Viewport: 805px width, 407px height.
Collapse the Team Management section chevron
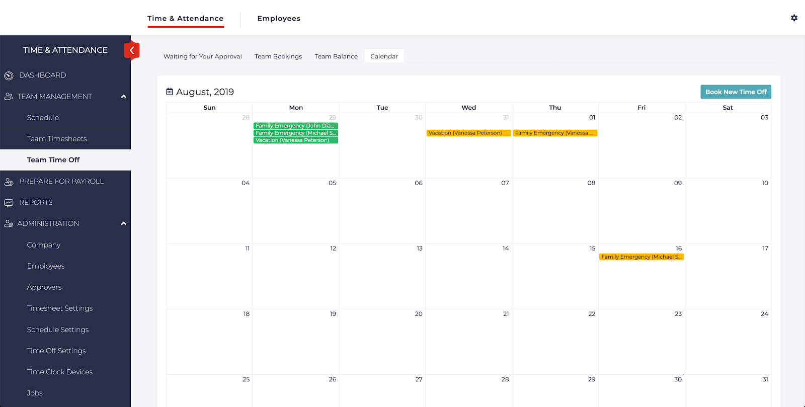point(123,97)
